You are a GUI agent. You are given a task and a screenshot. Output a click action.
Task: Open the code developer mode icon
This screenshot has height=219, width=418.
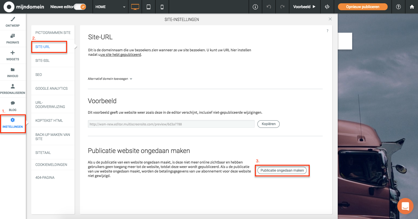click(327, 7)
